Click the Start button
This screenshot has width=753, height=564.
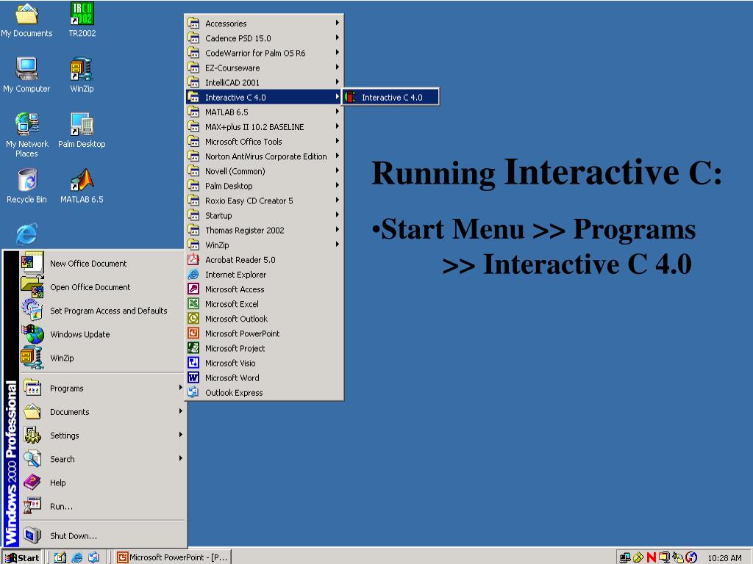point(21,557)
